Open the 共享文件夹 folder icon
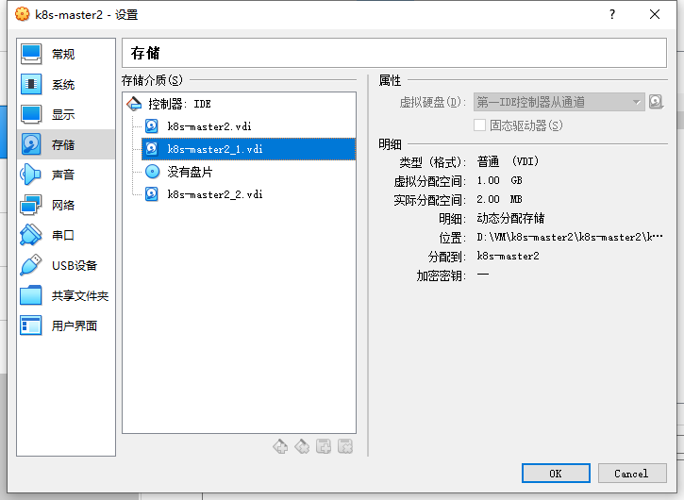684x500 pixels. pyautogui.click(x=31, y=295)
